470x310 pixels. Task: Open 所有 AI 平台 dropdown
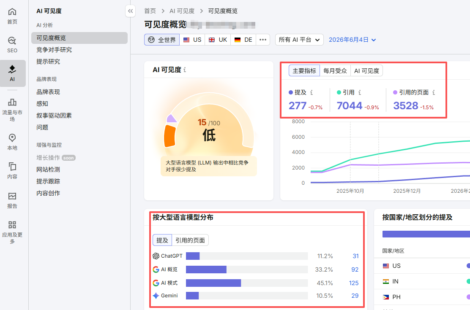(299, 40)
